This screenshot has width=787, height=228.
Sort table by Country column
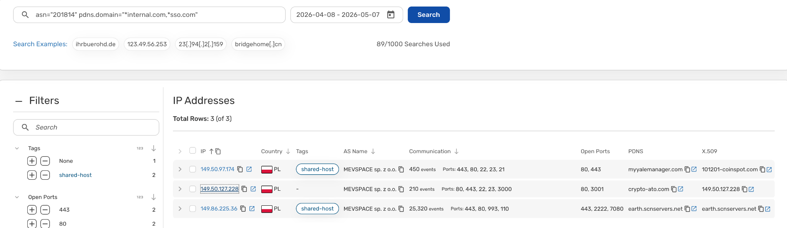[288, 151]
